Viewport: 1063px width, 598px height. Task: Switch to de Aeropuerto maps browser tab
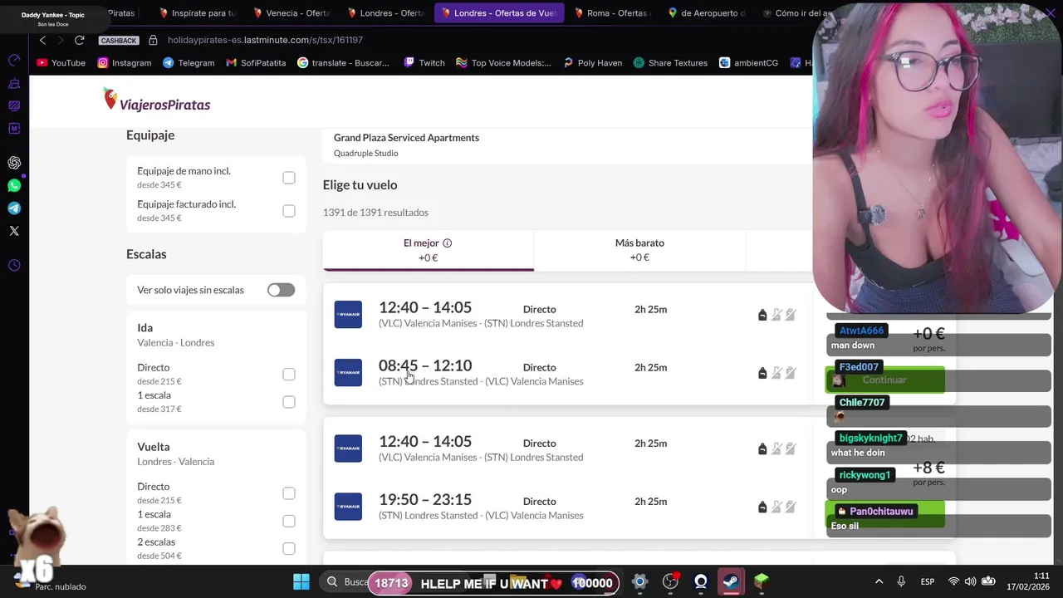point(706,13)
